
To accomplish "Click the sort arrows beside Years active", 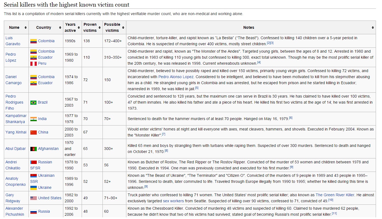I will click(x=79, y=28).
